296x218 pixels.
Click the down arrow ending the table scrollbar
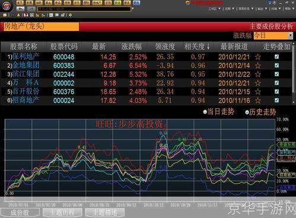pos(294,102)
